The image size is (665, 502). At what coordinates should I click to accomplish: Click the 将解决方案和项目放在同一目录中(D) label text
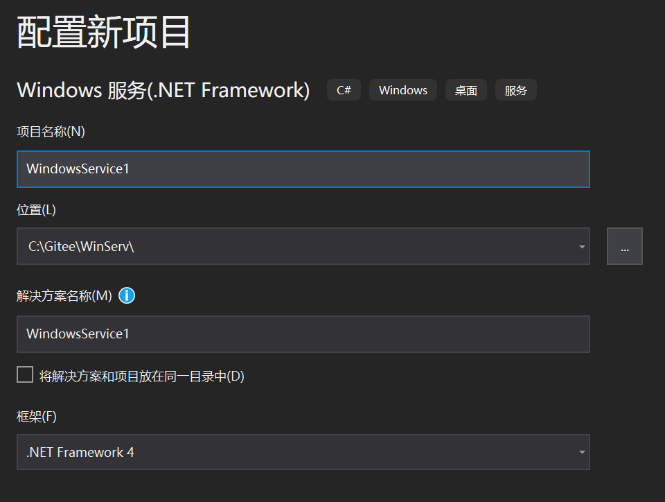click(x=141, y=376)
